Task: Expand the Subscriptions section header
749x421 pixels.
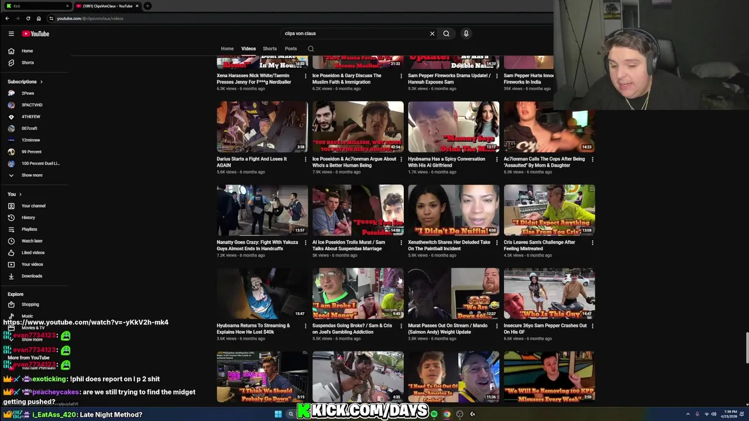Action: point(25,82)
